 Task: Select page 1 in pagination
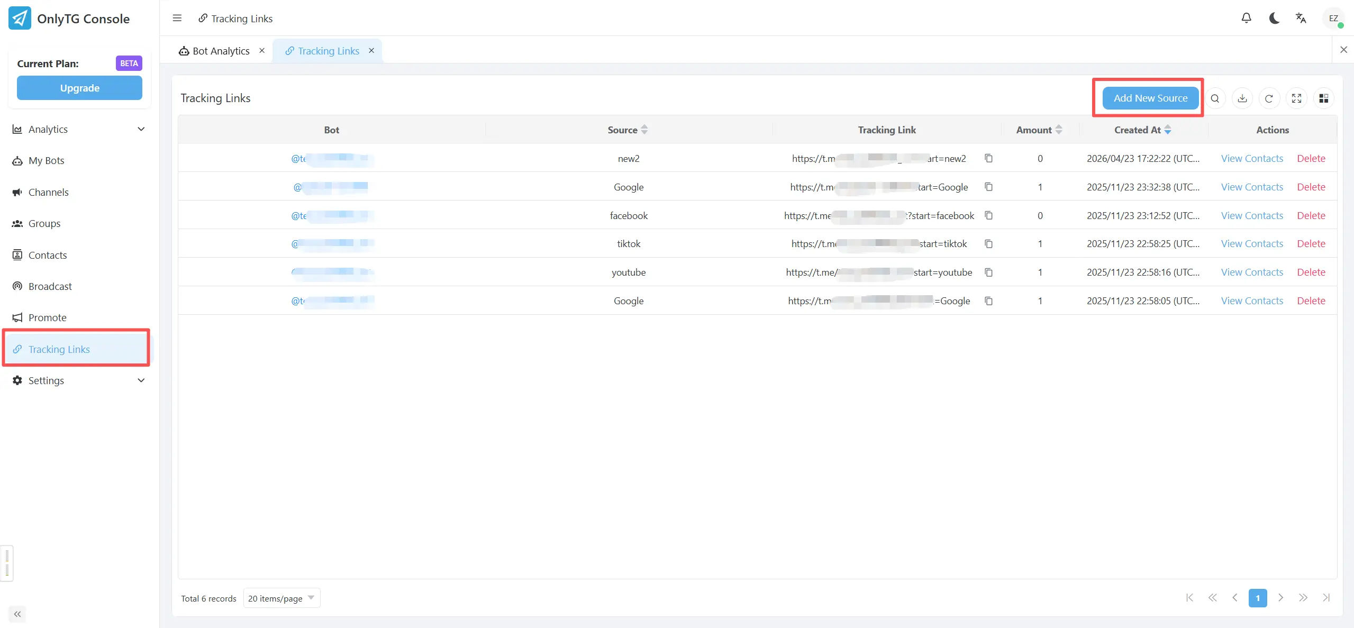click(x=1258, y=598)
